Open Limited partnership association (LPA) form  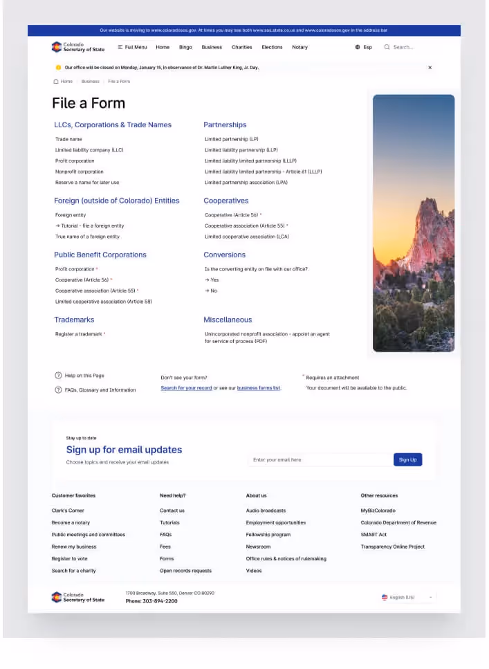click(x=246, y=182)
